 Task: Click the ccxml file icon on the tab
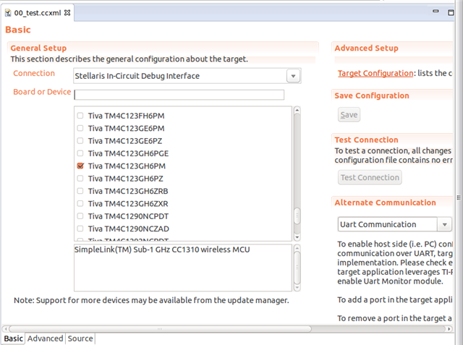coord(8,13)
